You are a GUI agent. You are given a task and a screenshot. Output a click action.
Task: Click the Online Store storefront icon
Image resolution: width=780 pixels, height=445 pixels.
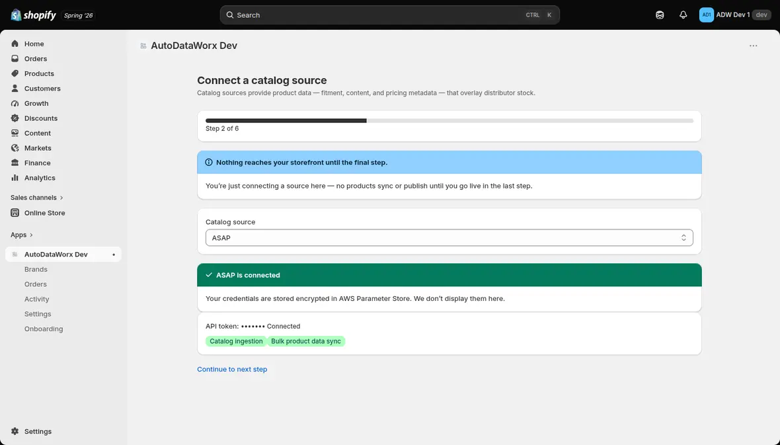(x=15, y=213)
